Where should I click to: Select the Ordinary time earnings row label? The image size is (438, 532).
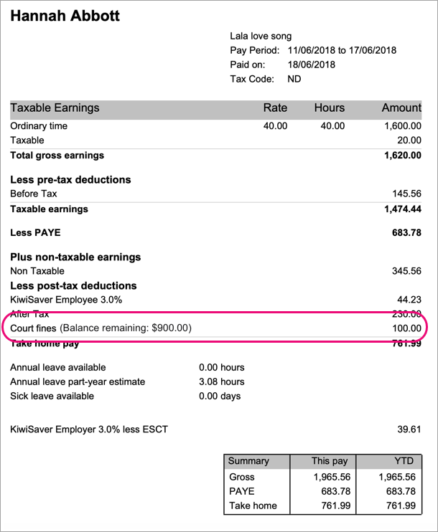(x=39, y=126)
